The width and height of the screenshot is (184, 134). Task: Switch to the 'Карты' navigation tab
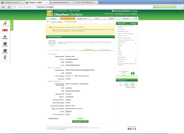coord(97,19)
